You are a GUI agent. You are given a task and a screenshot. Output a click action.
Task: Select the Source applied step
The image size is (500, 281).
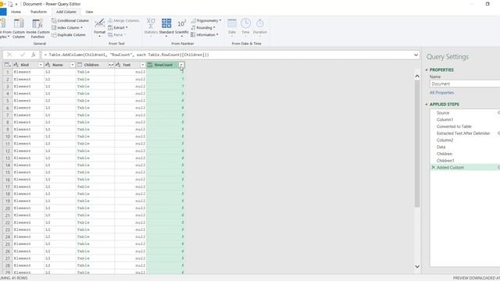[x=443, y=112]
